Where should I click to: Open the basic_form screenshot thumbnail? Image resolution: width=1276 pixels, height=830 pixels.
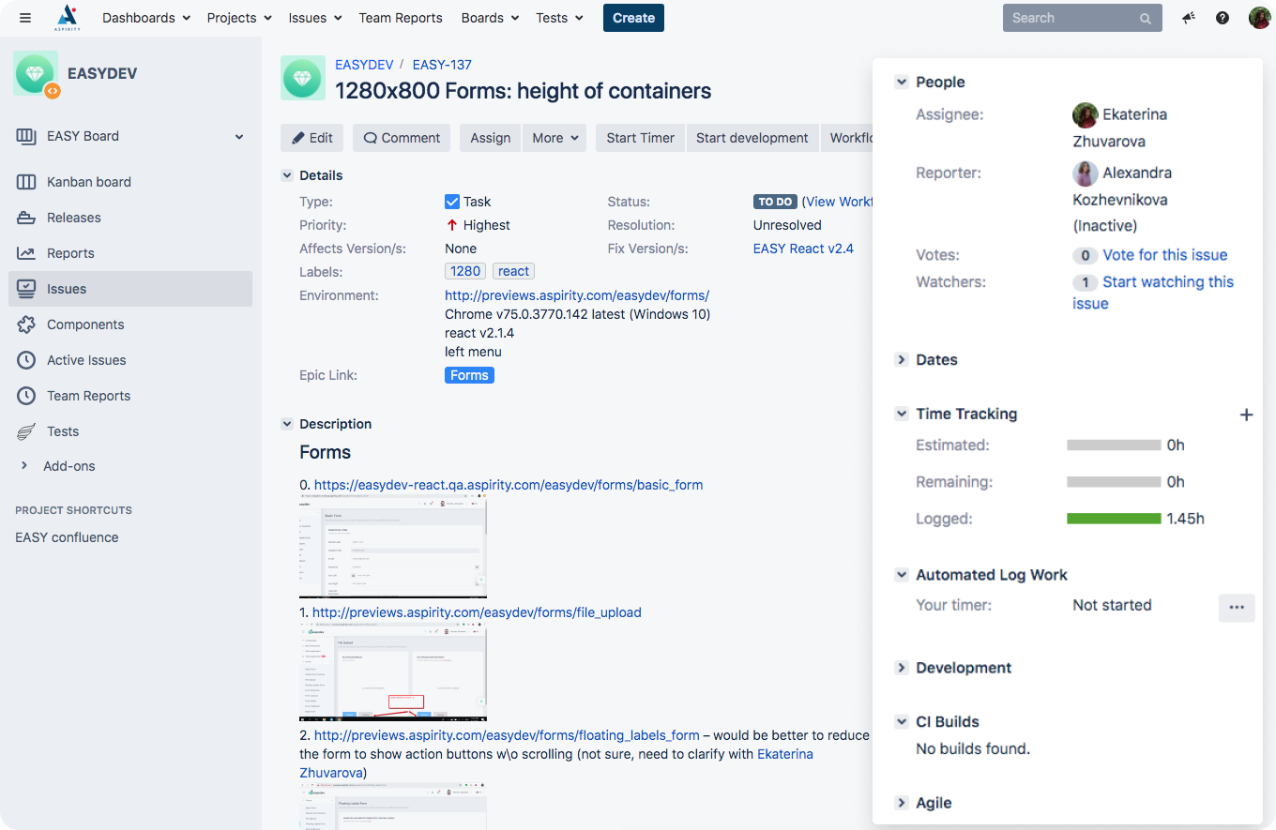tap(393, 548)
